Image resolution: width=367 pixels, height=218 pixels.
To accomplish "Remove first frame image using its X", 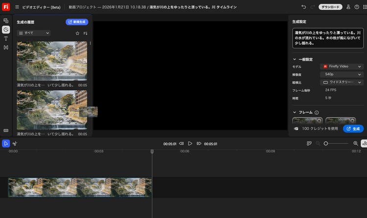I will 319,120.
